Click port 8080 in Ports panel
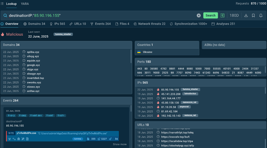 click(x=190, y=69)
